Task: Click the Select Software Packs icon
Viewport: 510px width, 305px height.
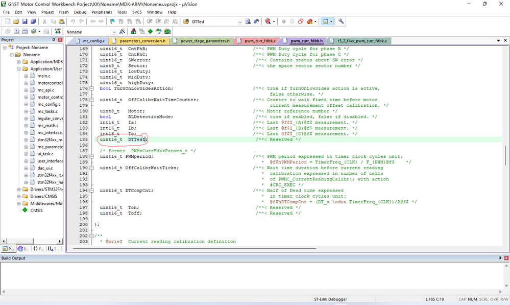Action: click(x=159, y=31)
